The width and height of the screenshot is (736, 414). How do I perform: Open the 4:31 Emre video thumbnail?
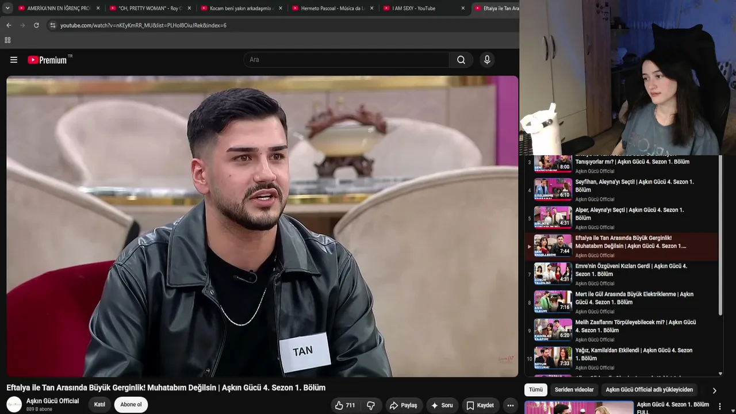[553, 273]
